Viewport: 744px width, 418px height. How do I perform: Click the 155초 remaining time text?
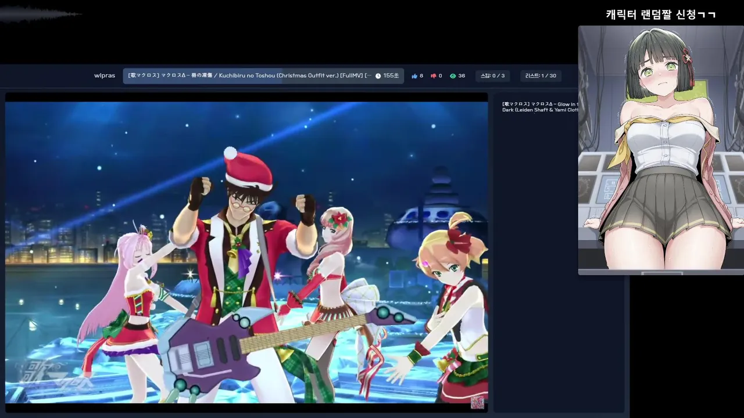coord(391,75)
